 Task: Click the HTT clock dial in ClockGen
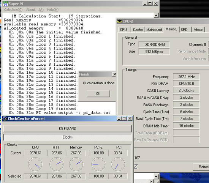[x=56, y=164]
